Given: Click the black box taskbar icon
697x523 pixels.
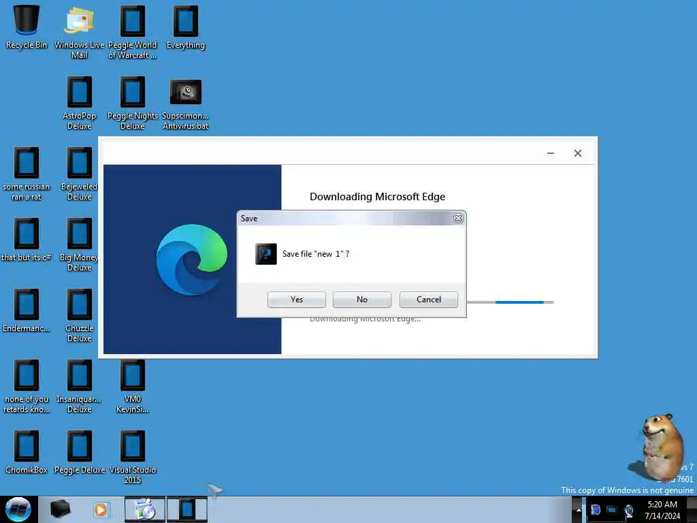Looking at the screenshot, I should click(x=60, y=509).
